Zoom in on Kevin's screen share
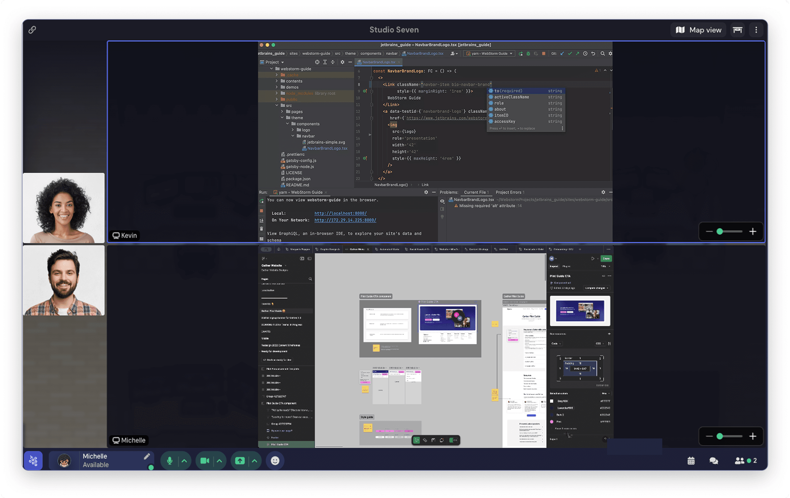The height and width of the screenshot is (498, 790). pos(752,232)
